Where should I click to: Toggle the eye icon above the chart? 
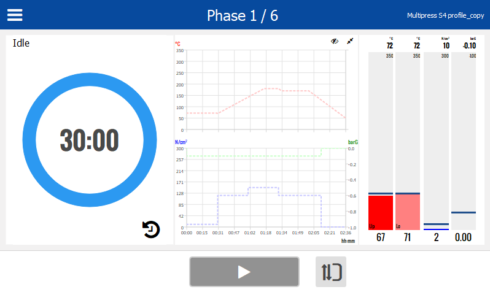[x=335, y=41]
